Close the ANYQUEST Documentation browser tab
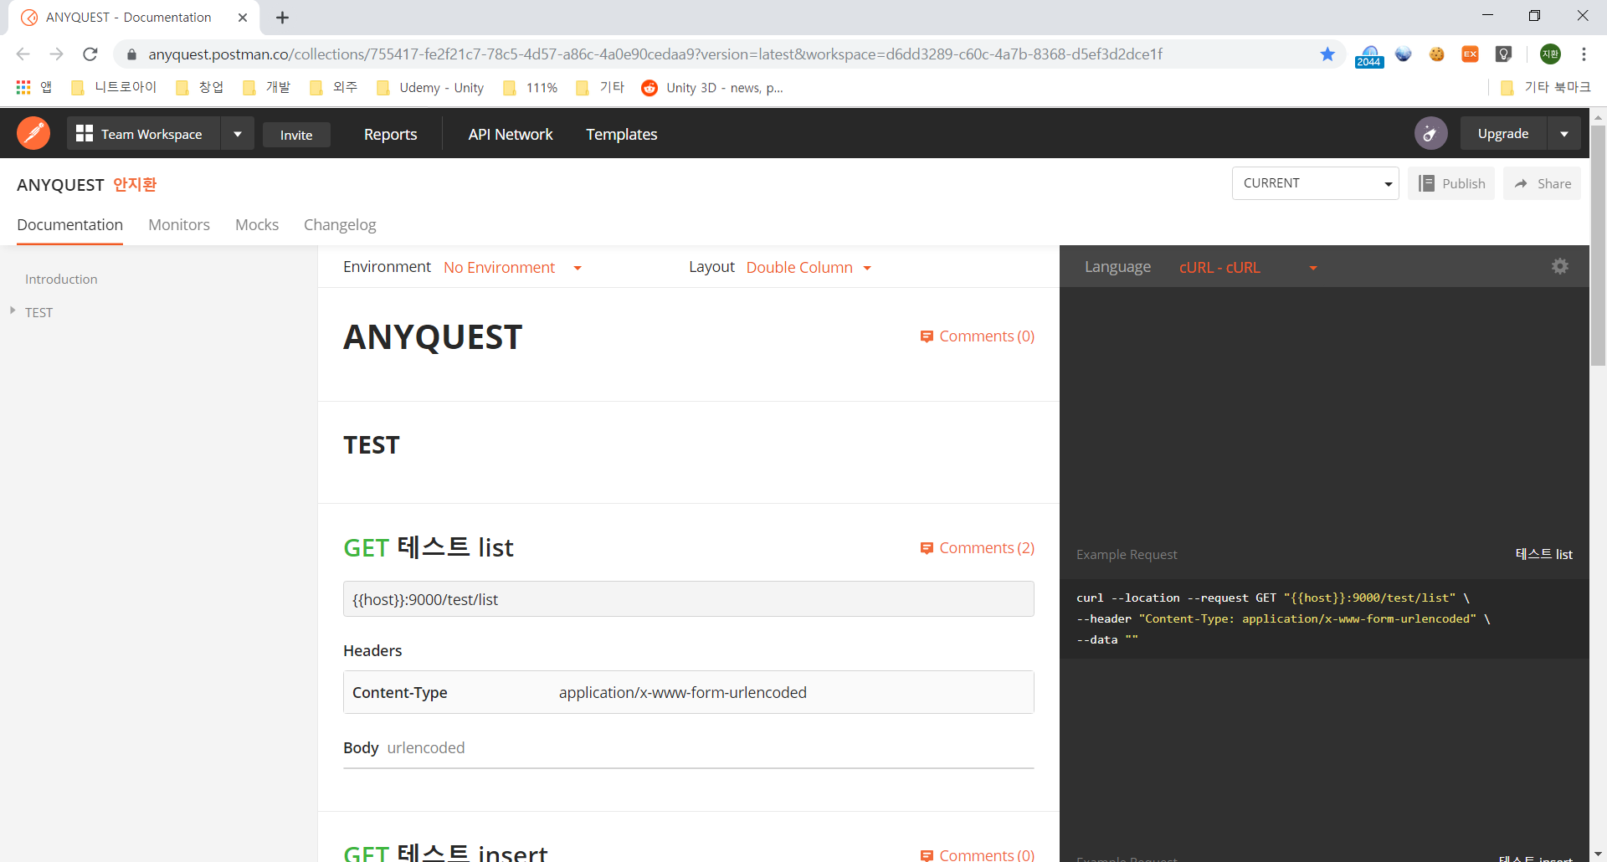Image resolution: width=1607 pixels, height=862 pixels. pos(243,18)
